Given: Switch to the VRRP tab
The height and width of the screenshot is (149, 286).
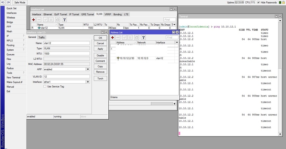Looking at the screenshot, I should click(108, 14).
